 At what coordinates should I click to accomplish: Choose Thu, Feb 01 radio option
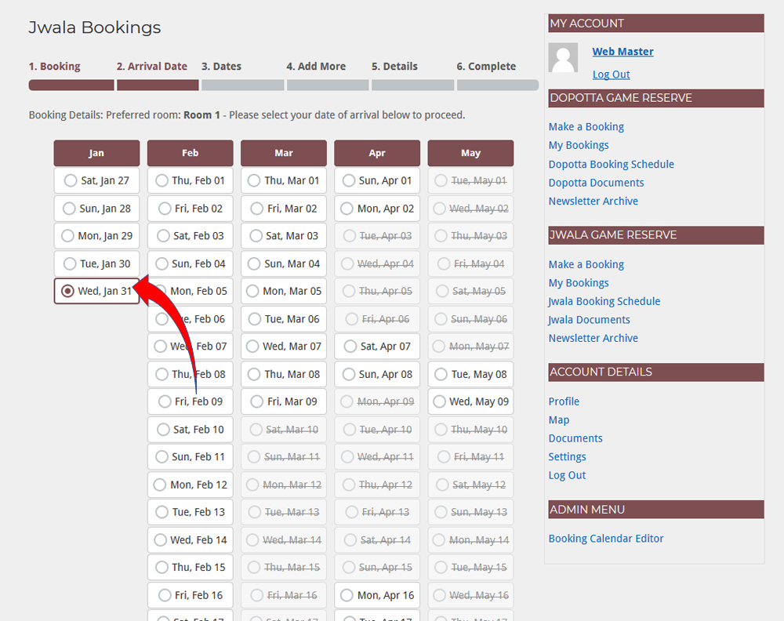click(x=162, y=180)
